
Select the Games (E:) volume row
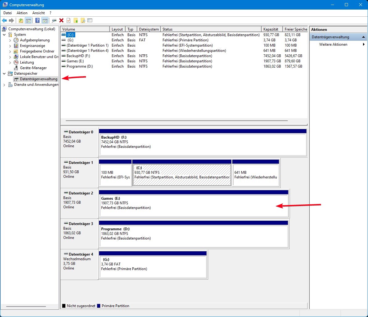[x=184, y=61]
